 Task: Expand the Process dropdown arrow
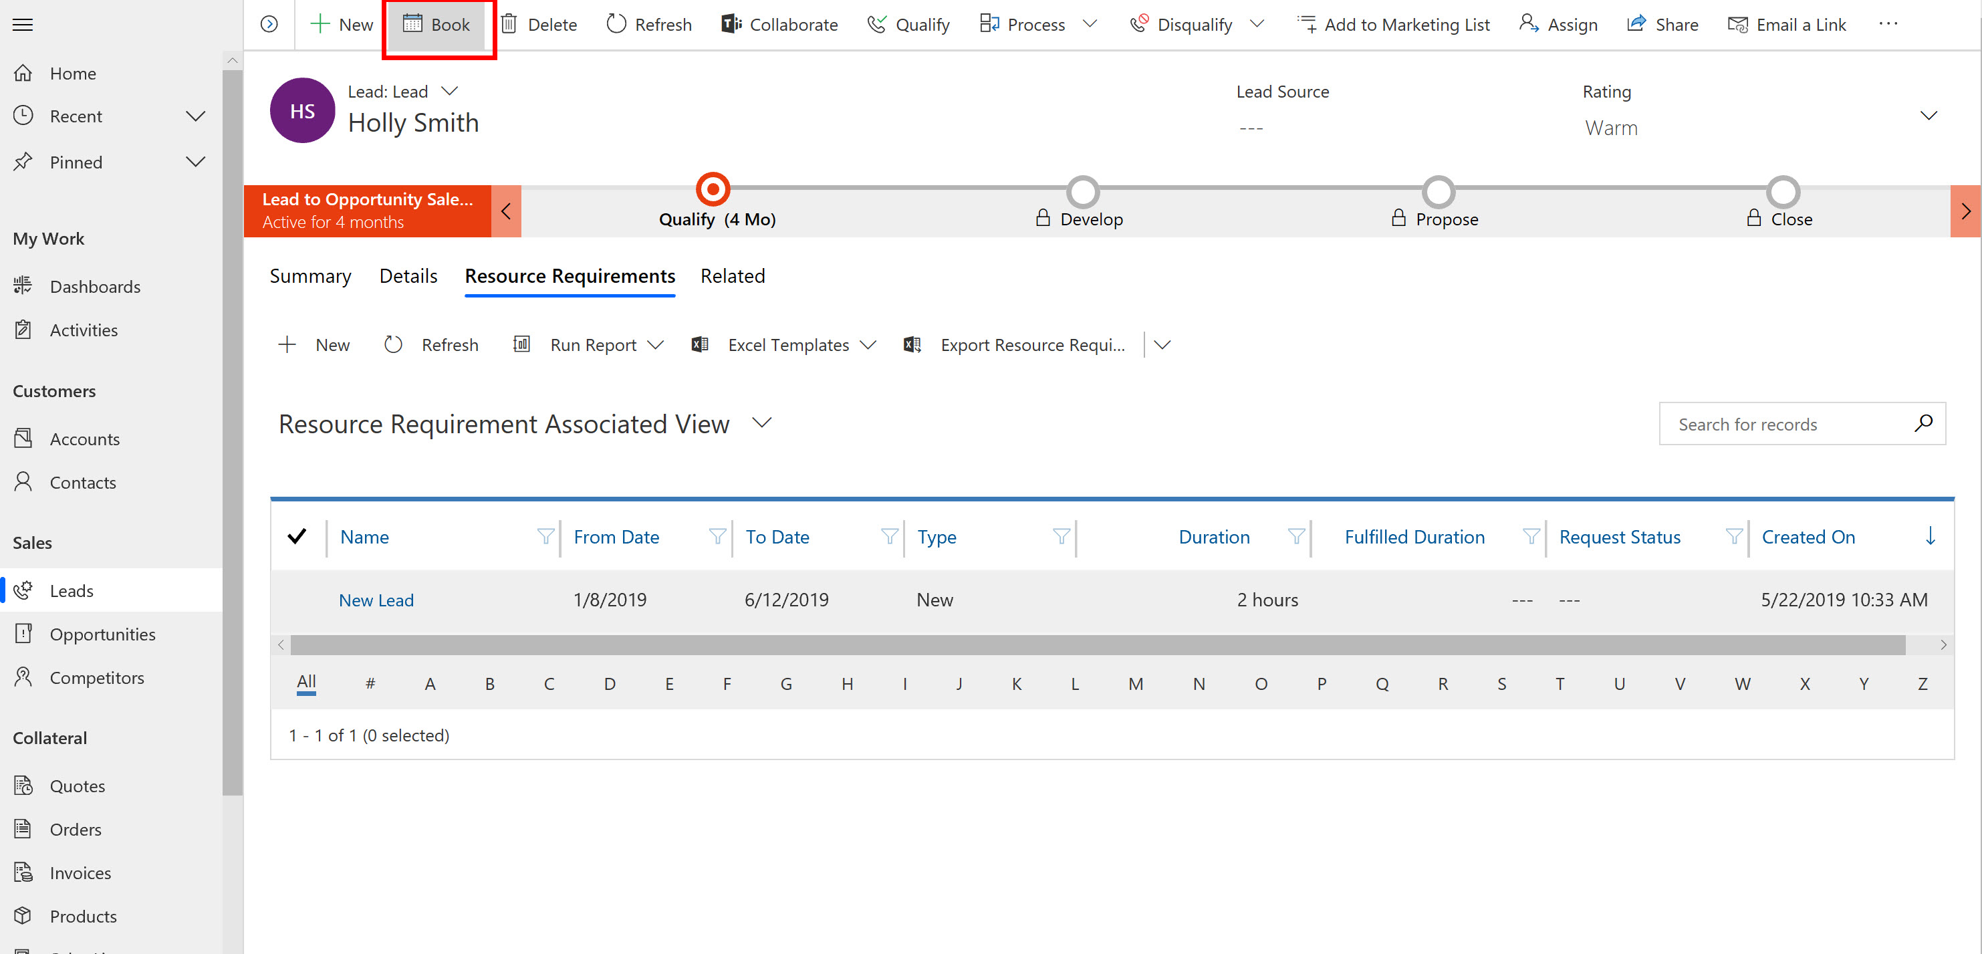tap(1090, 24)
